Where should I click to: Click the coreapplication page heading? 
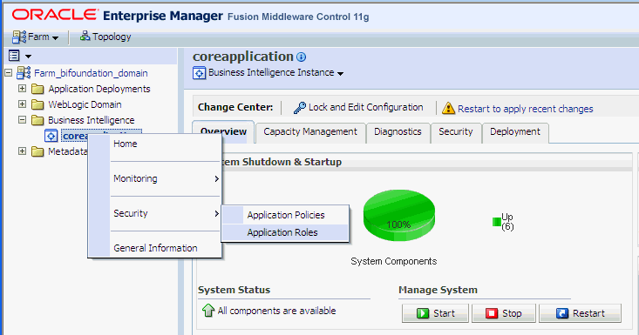pos(243,57)
